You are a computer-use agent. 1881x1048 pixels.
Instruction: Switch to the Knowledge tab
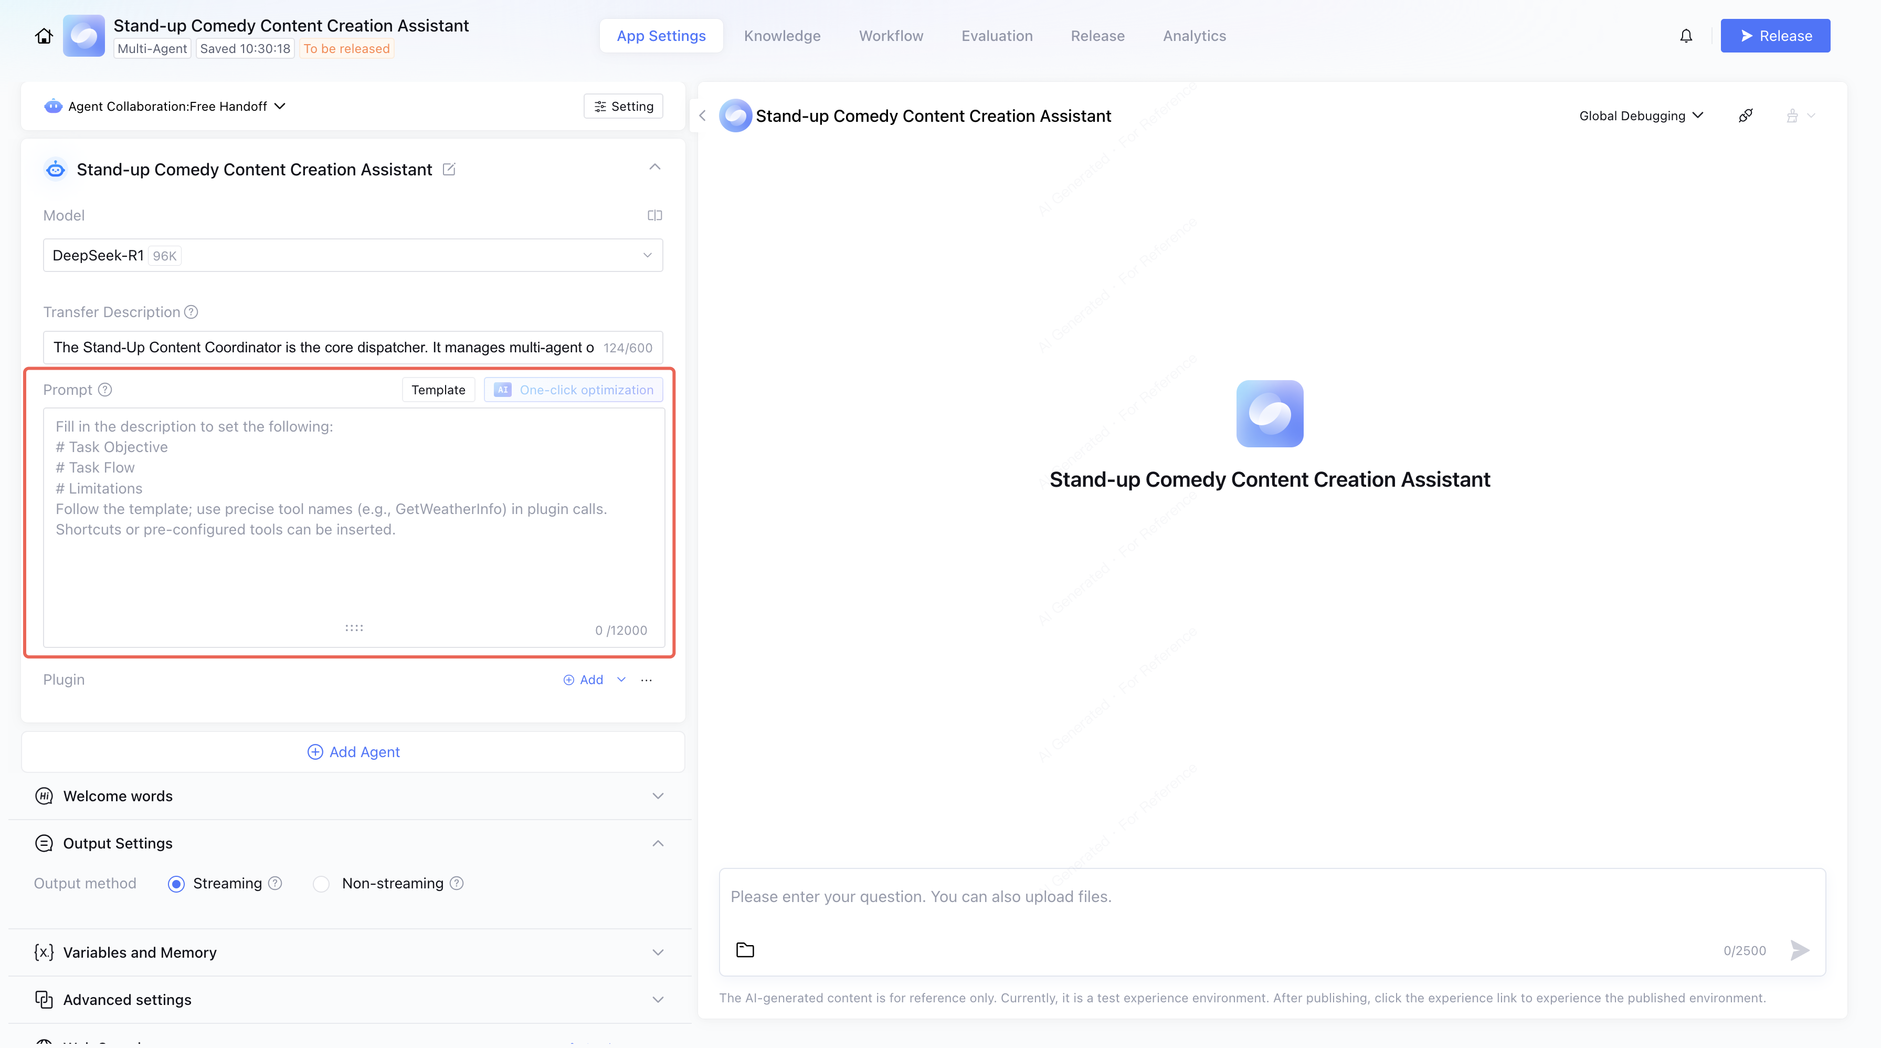coord(782,36)
